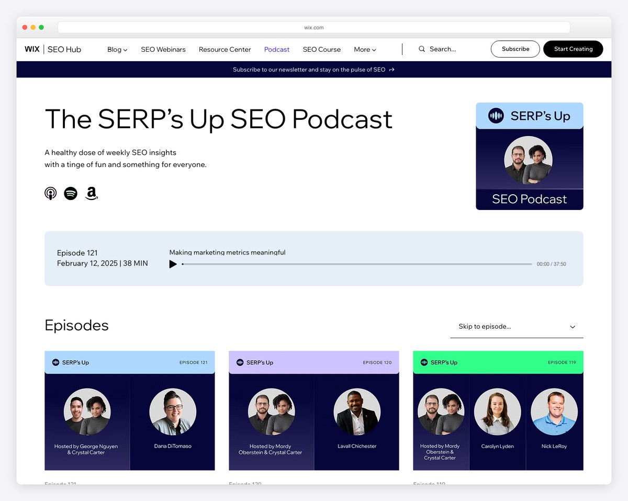Open the Spotify podcast icon
628x501 pixels.
(x=71, y=193)
